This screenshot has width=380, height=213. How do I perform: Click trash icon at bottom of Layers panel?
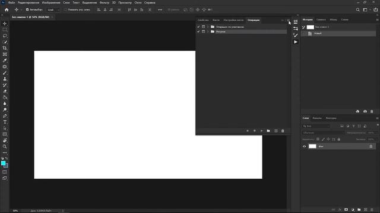coord(372,209)
